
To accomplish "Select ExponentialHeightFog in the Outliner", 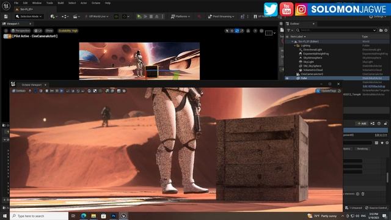I will [316, 54].
